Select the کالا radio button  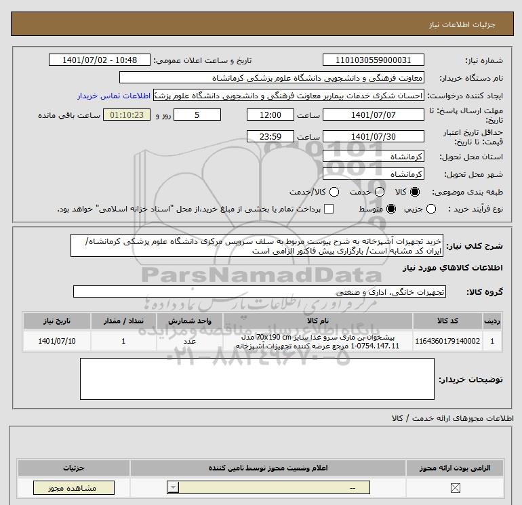[415, 192]
